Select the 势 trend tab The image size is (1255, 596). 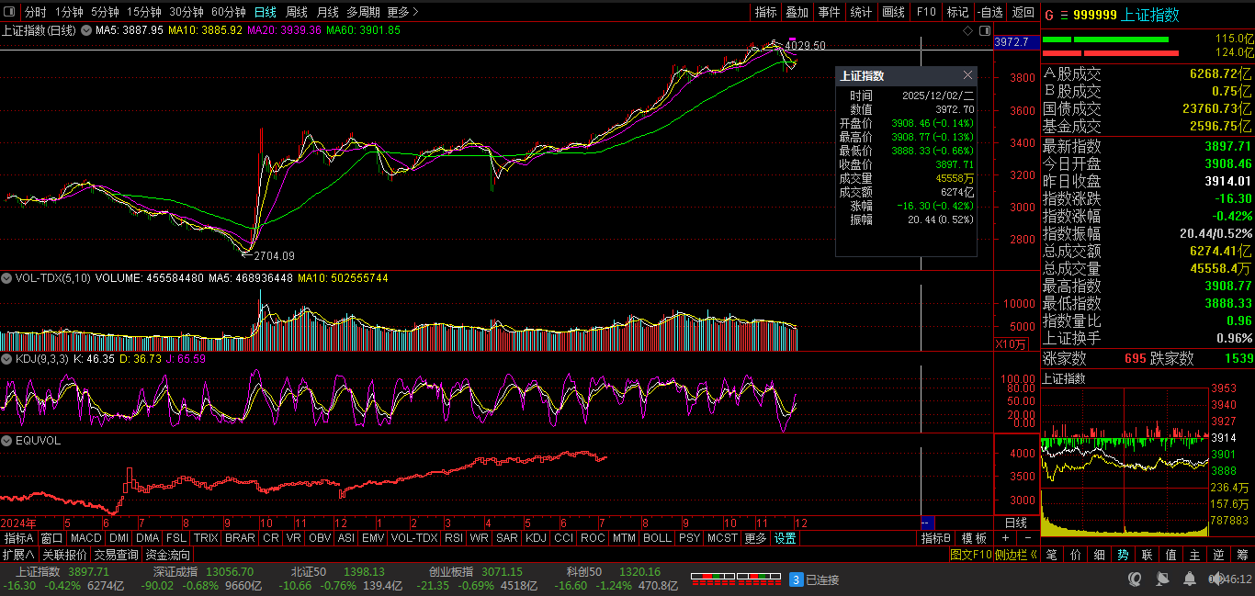click(x=1123, y=555)
